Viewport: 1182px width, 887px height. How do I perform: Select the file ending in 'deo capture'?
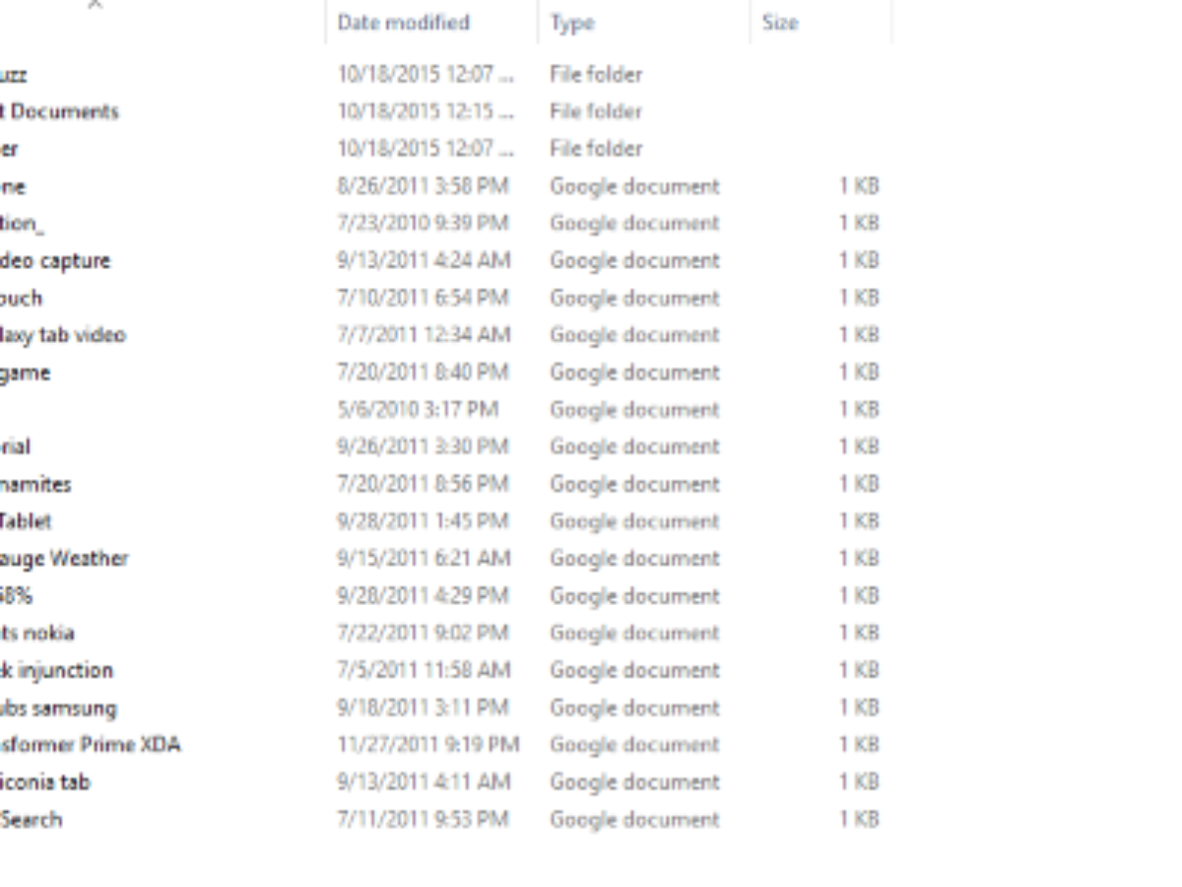tap(55, 261)
